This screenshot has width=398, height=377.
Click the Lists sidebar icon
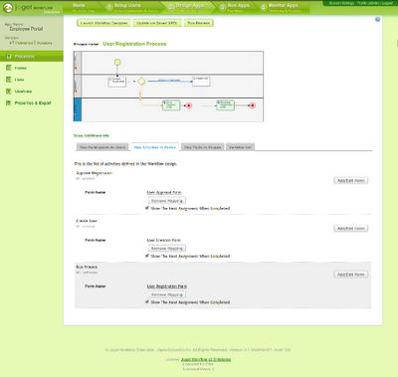click(9, 80)
